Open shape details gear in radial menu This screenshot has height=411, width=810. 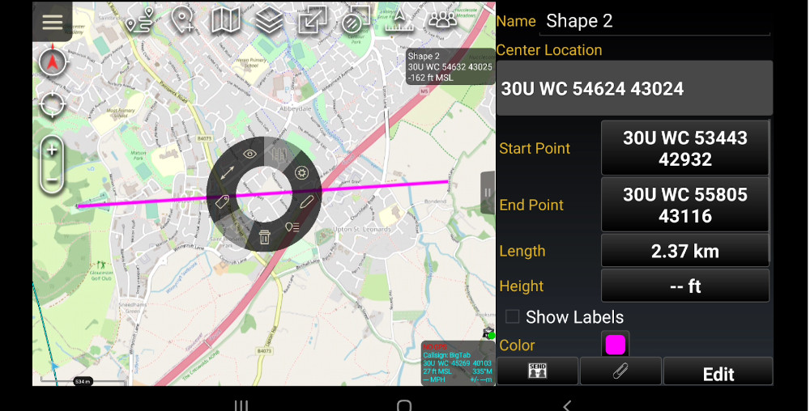(301, 172)
